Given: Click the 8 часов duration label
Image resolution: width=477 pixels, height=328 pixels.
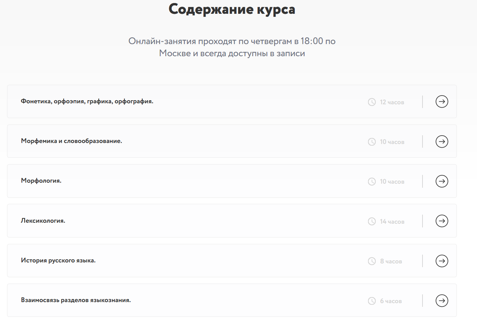Looking at the screenshot, I should pyautogui.click(x=391, y=261).
